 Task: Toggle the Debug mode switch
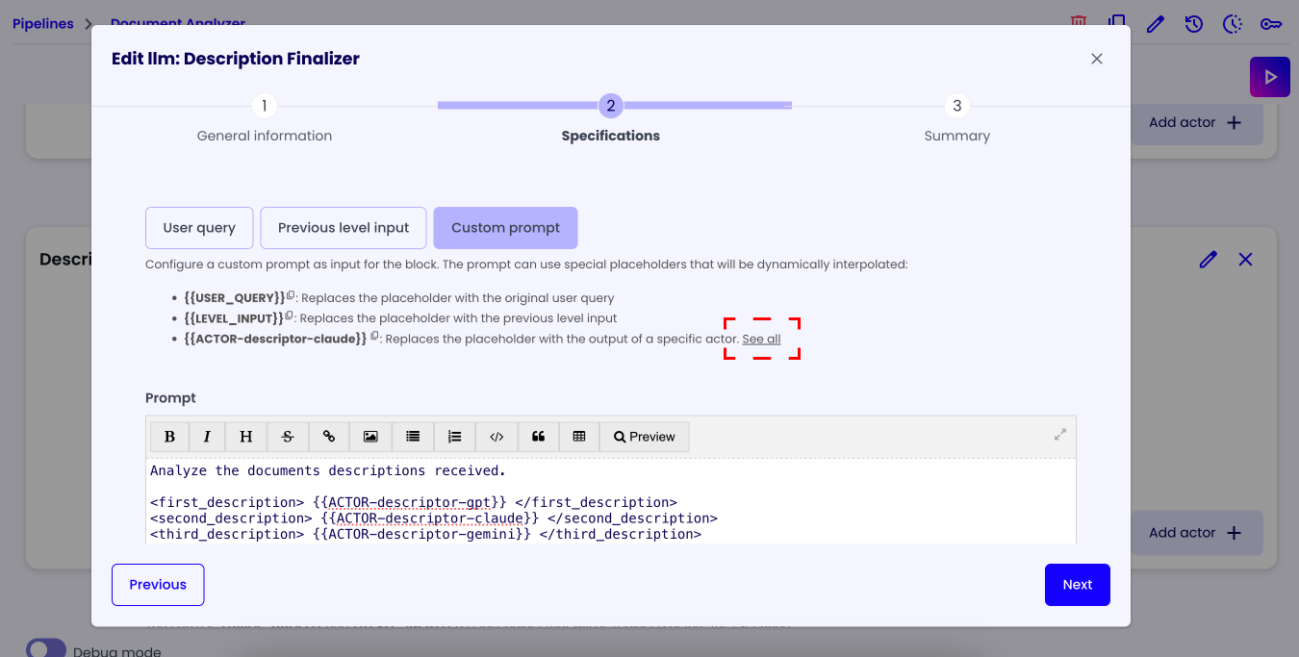point(46,648)
